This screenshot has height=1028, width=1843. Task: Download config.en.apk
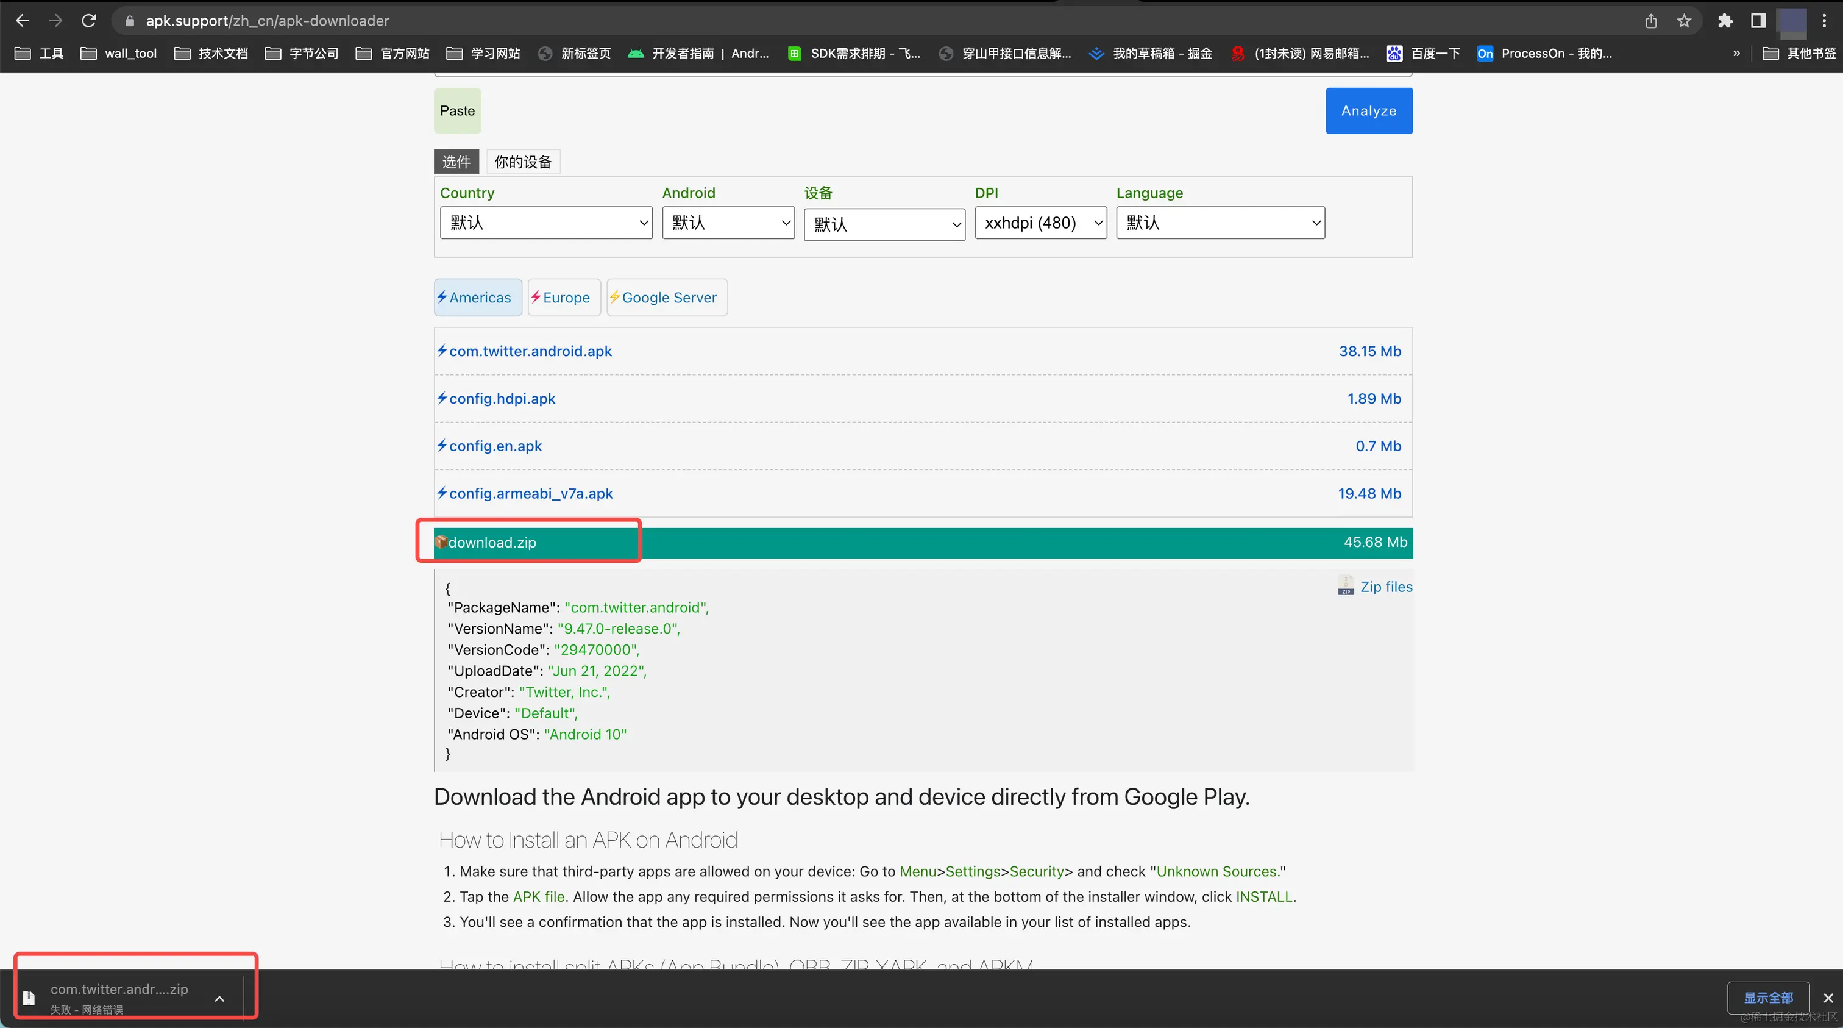(x=495, y=446)
